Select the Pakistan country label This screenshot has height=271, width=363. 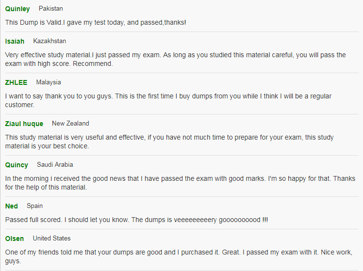50,9
